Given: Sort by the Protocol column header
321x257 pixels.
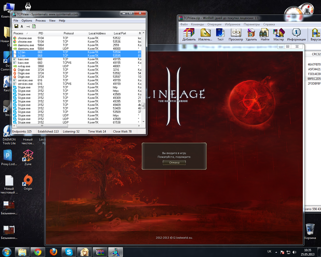Looking at the screenshot, I should 75,33.
